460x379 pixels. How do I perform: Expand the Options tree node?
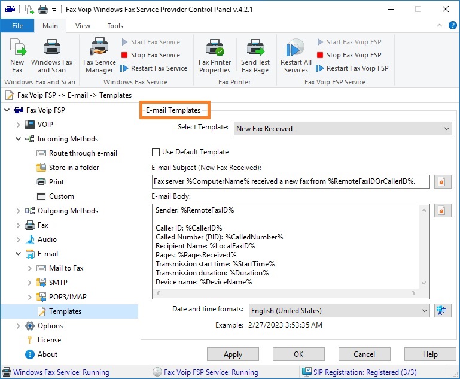[x=18, y=326]
